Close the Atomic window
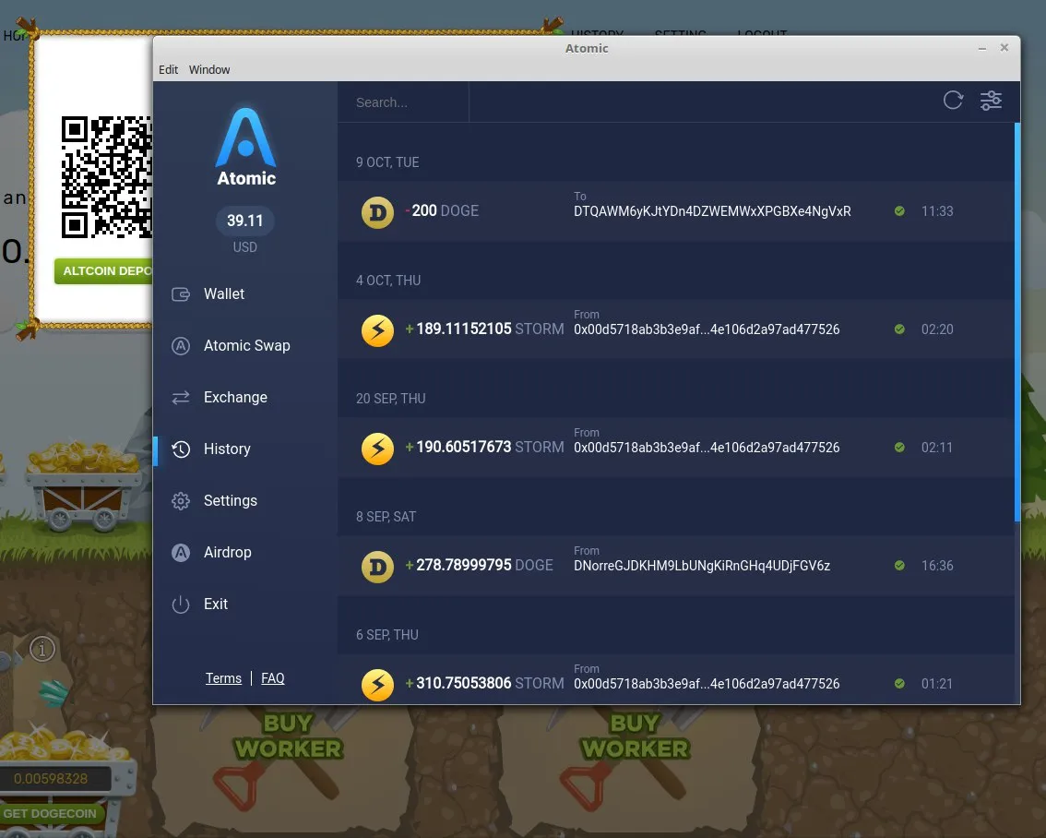The height and width of the screenshot is (838, 1046). coord(1004,47)
